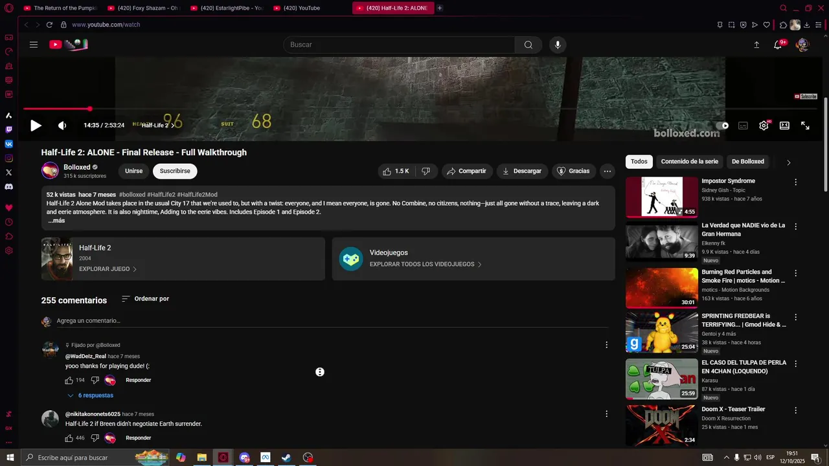Image resolution: width=829 pixels, height=466 pixels.
Task: Click the Gracias button
Action: (x=574, y=171)
